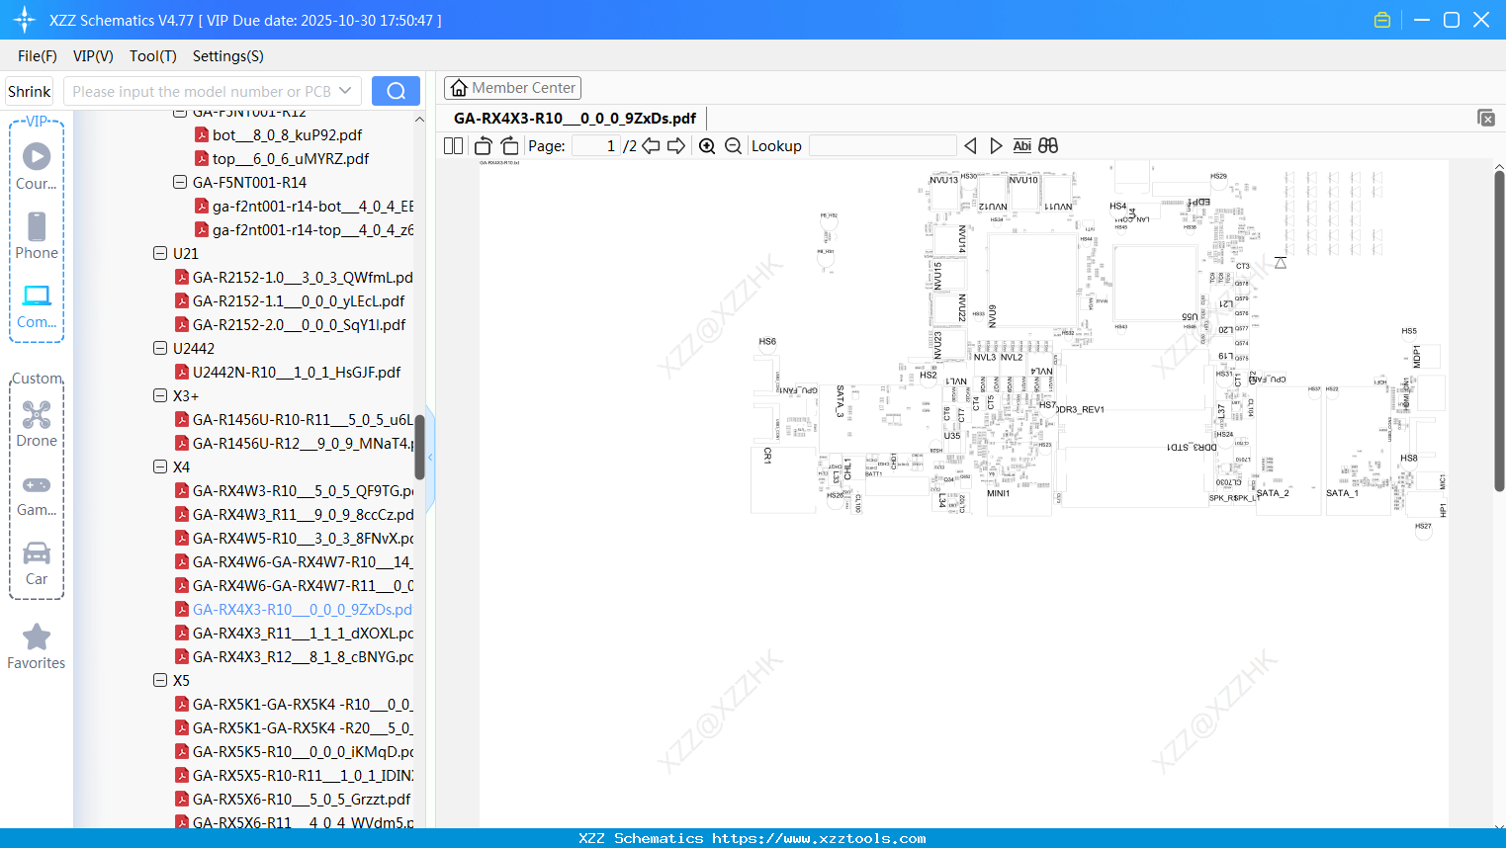Viewport: 1506px width, 848px height.
Task: Click the file tree scroll-up arrow
Action: coord(419,120)
